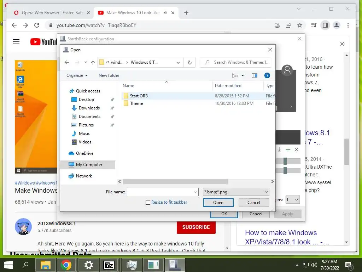Click the SUBSCRIBE button
This screenshot has width=362, height=272.
point(196,227)
